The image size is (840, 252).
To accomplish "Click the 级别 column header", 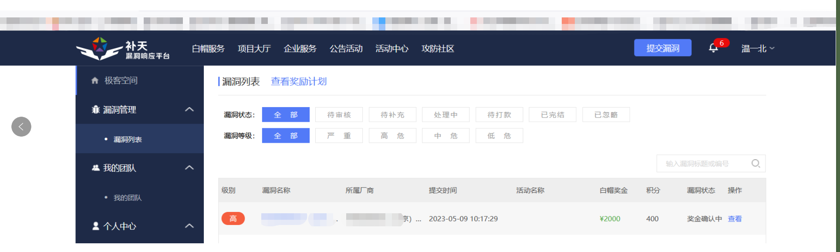I will click(229, 190).
